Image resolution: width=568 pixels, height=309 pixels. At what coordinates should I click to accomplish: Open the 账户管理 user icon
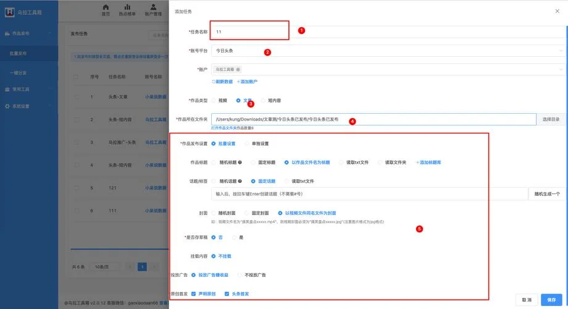click(x=153, y=7)
